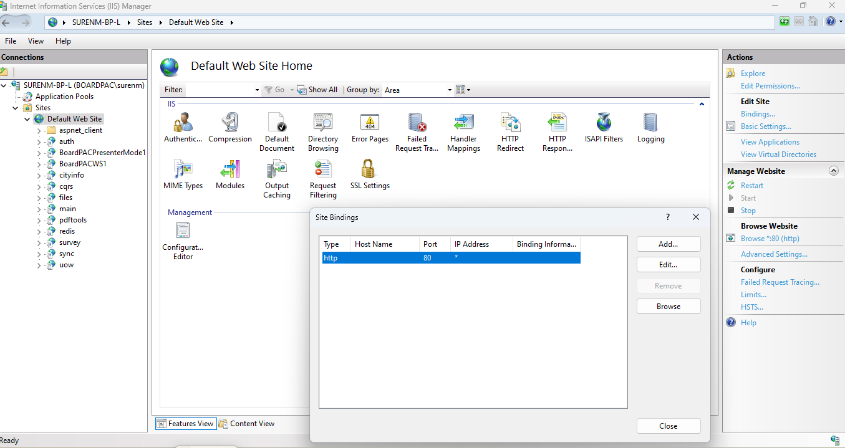This screenshot has width=845, height=448.
Task: Open the MIME Types feature
Action: coord(183,174)
